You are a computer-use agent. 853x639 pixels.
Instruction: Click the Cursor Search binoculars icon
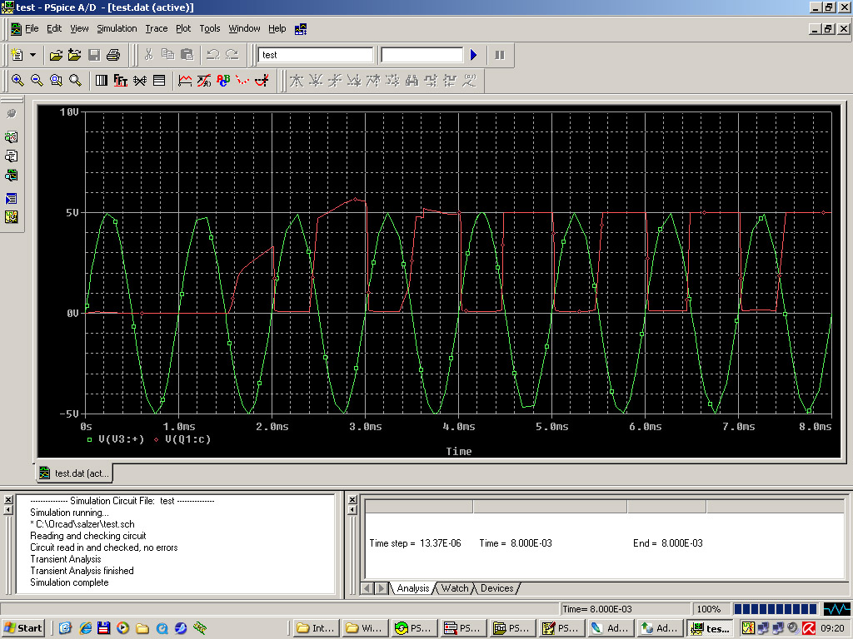[x=412, y=81]
